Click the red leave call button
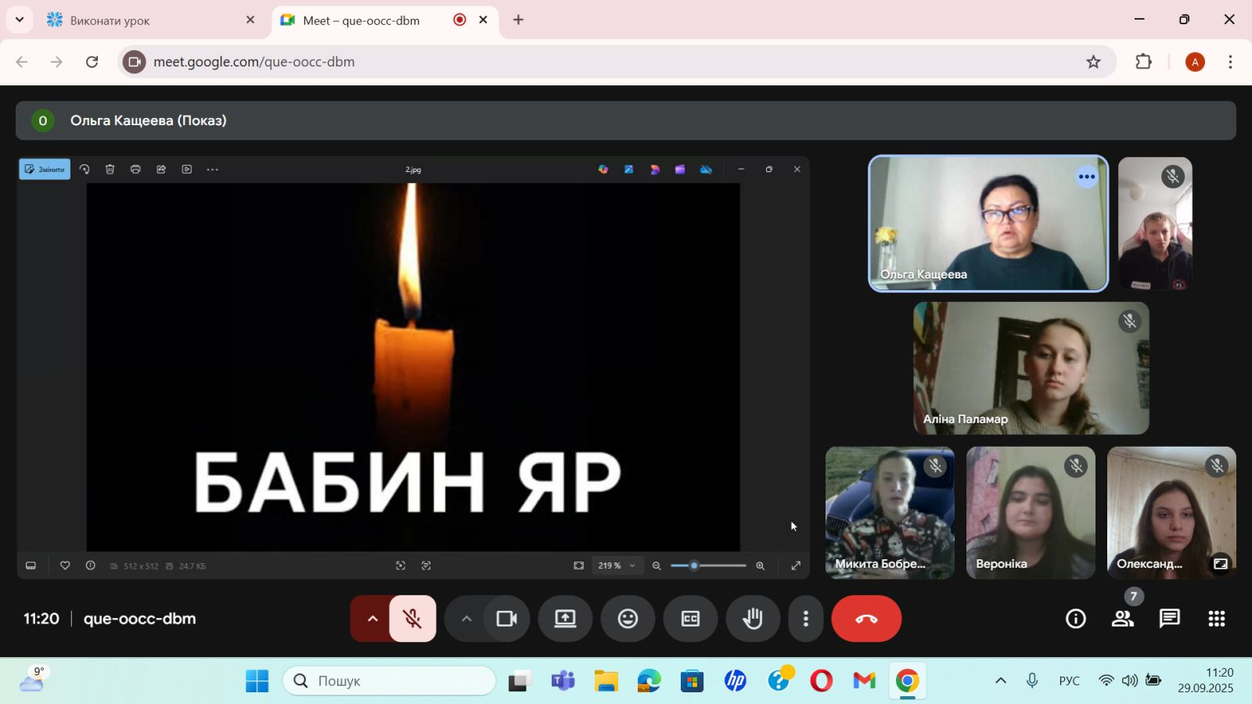Screen dimensions: 1252x704 tap(866, 619)
